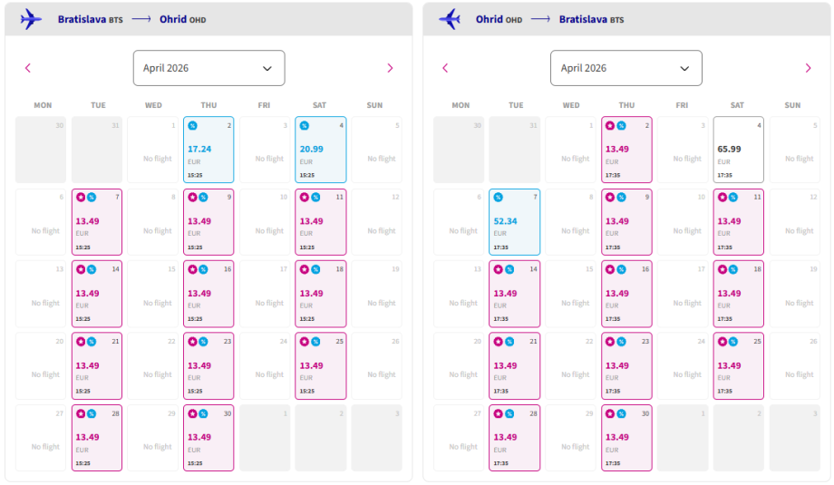Image resolution: width=834 pixels, height=485 pixels.
Task: Pick the 13.49 EUR outbound flight on April 30
Action: pyautogui.click(x=208, y=438)
